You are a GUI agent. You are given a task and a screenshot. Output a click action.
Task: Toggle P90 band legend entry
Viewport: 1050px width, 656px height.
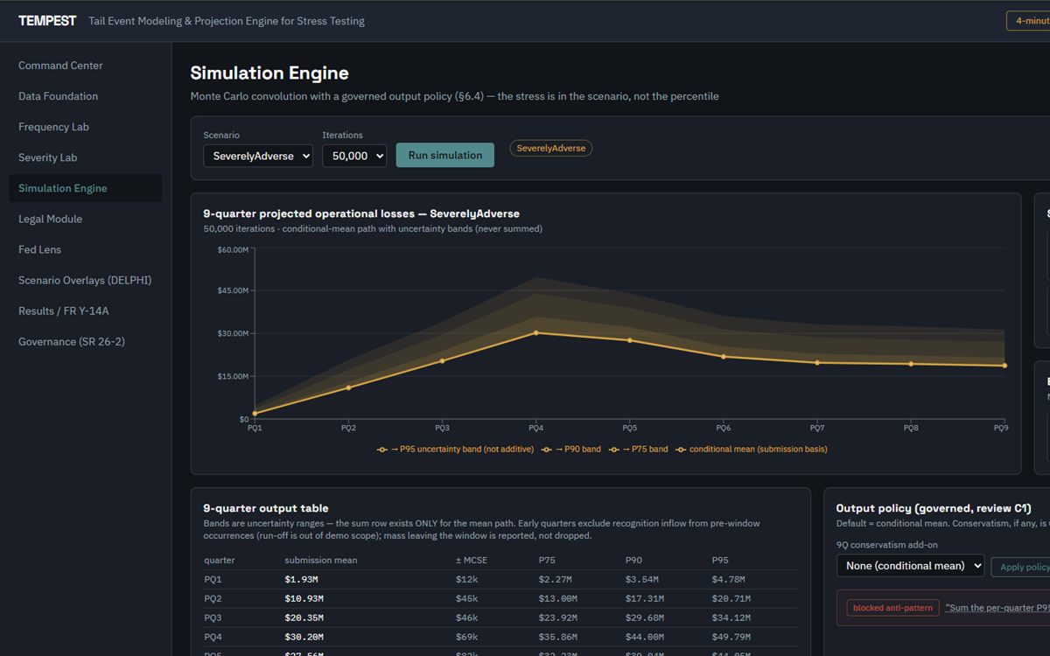(x=571, y=450)
